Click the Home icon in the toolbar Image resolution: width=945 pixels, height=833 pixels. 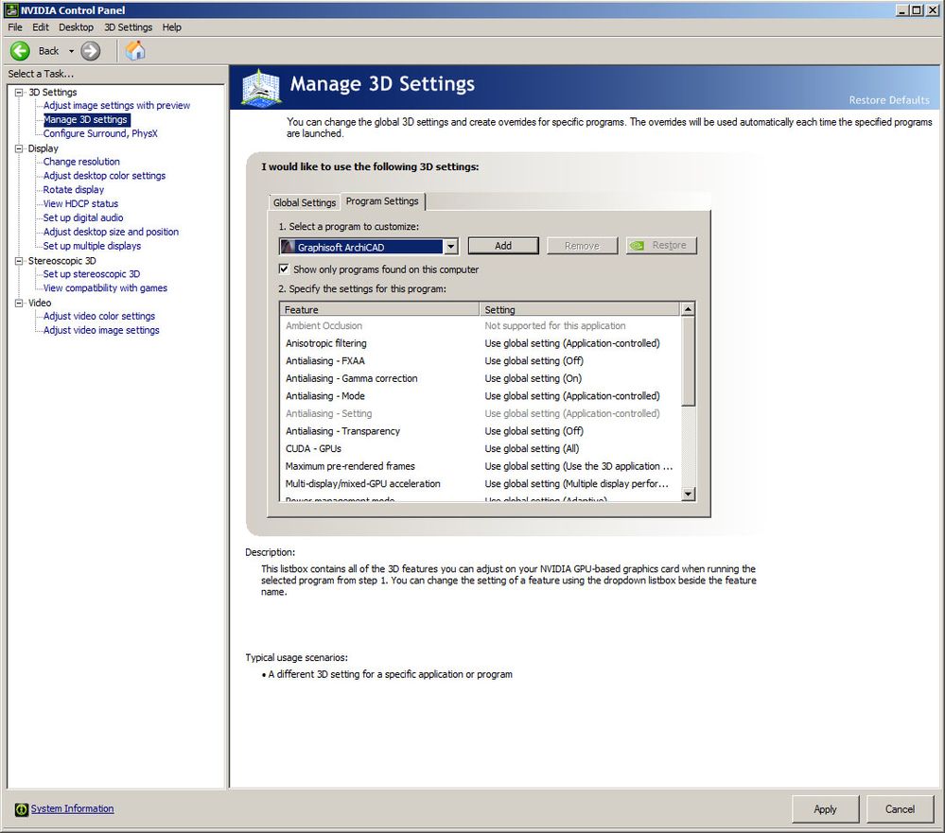coord(134,50)
